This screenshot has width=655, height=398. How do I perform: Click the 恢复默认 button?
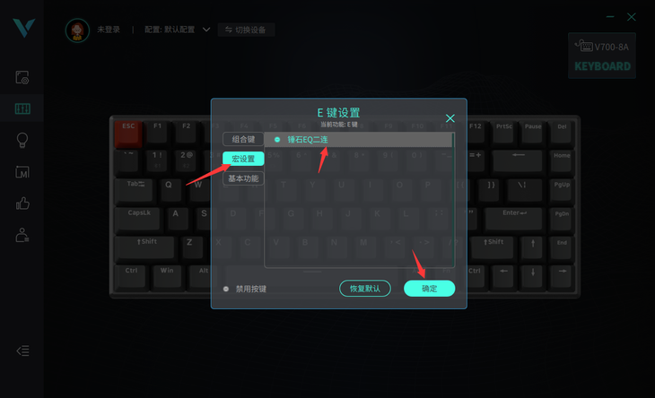tap(365, 289)
